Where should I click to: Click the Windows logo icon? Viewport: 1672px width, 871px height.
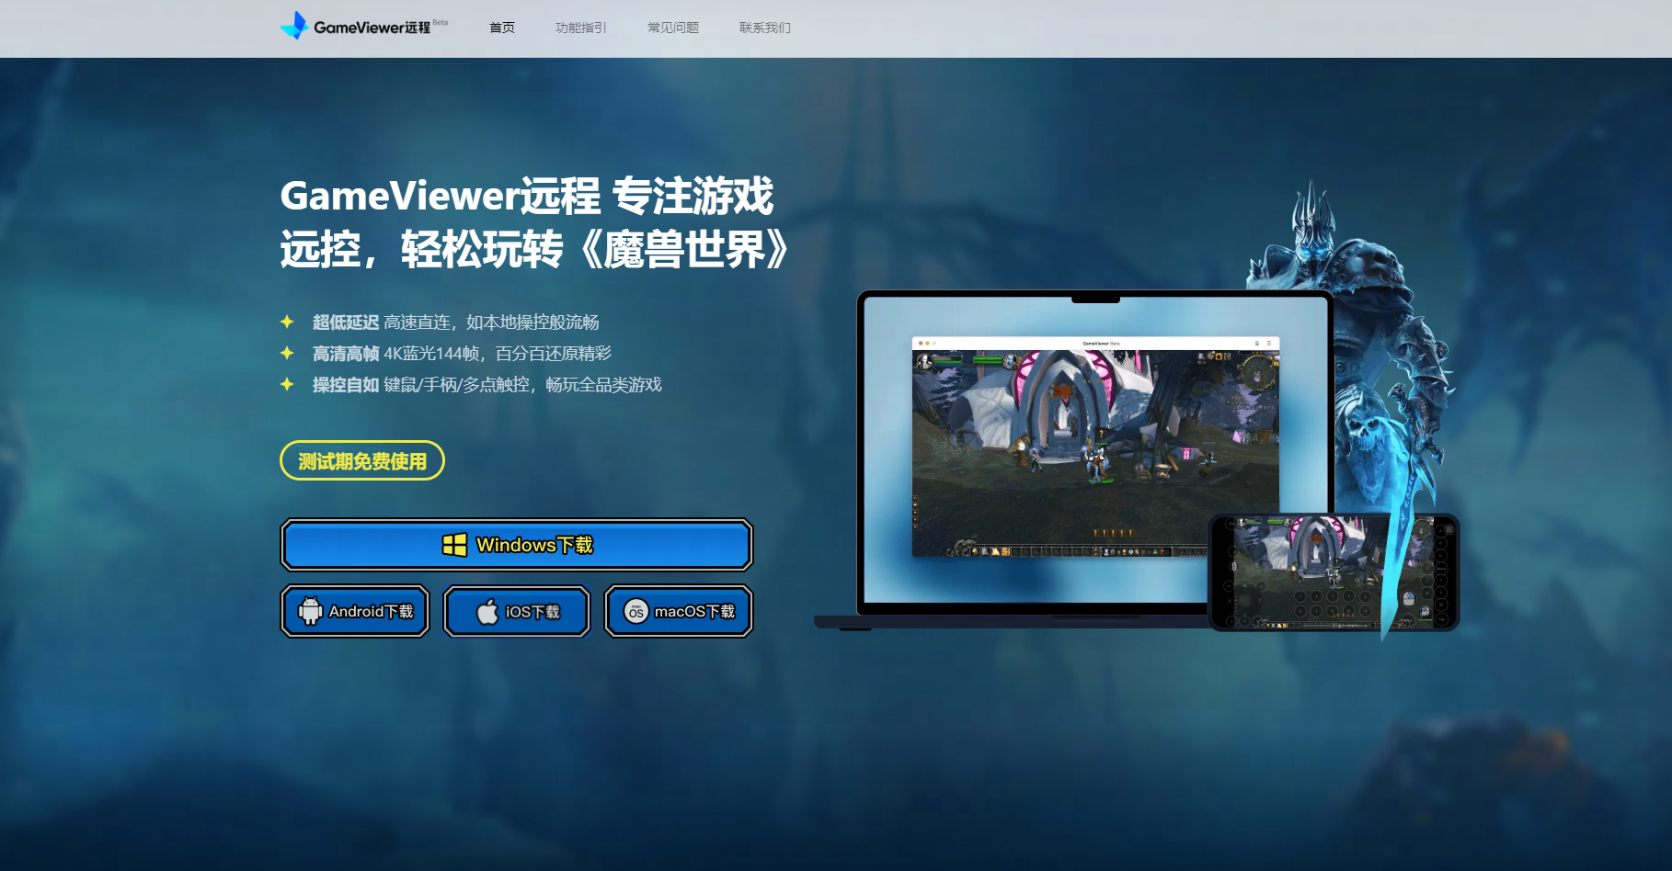point(454,545)
